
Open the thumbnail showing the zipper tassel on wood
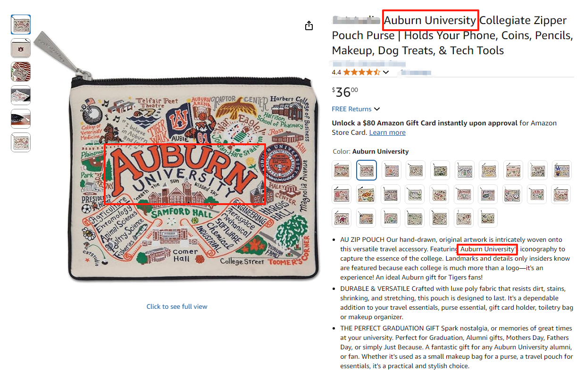coord(21,119)
